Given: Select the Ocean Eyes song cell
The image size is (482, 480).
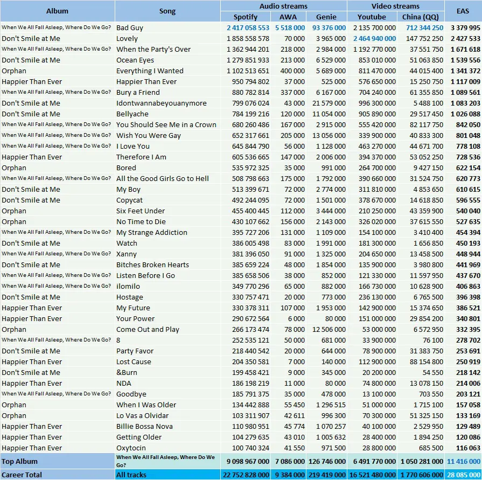Looking at the screenshot, I should pos(167,60).
